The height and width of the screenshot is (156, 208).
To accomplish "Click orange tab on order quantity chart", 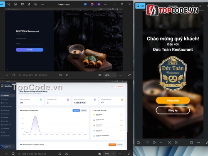I will click(112, 145).
